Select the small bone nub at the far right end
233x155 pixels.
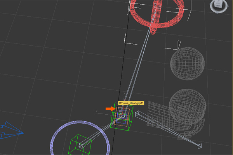(x=200, y=146)
